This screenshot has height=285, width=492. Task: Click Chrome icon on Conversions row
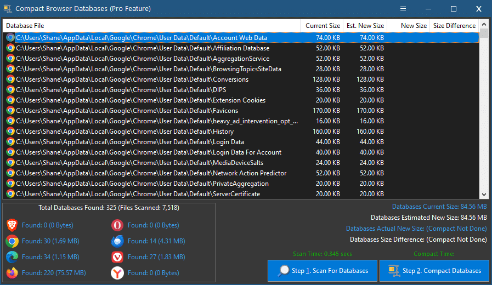pos(10,79)
